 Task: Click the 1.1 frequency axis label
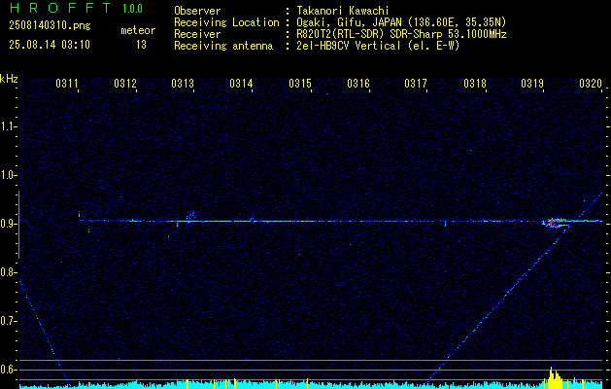click(7, 126)
